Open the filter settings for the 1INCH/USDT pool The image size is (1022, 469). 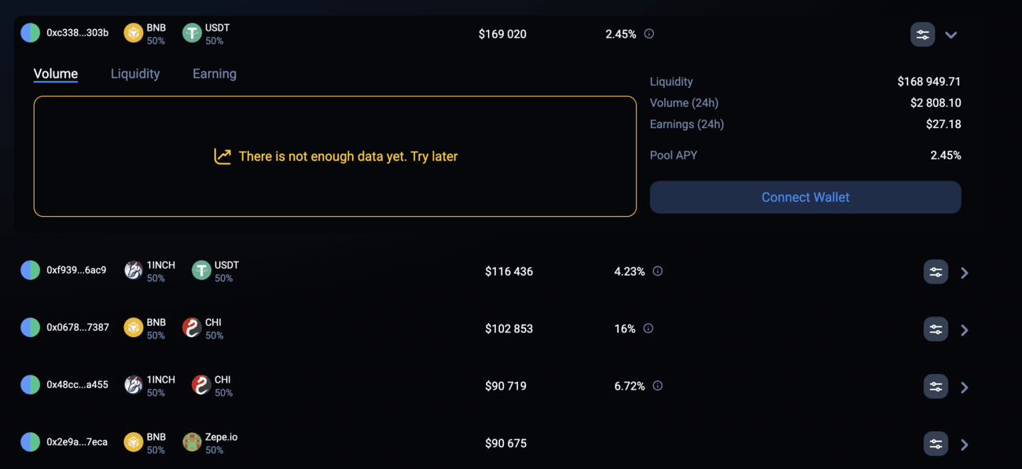(936, 272)
